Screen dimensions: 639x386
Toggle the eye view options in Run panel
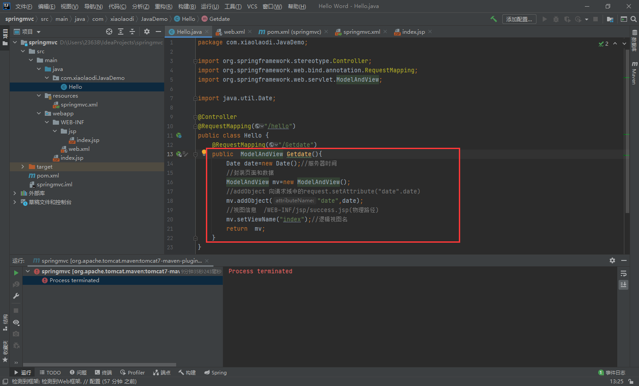(x=16, y=323)
